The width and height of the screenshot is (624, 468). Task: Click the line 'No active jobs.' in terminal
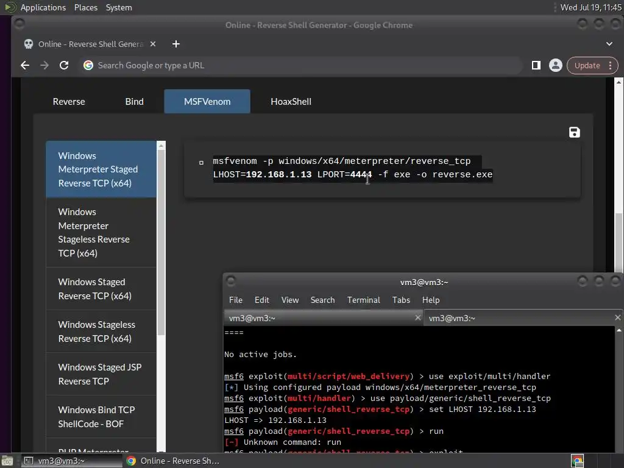tap(261, 355)
